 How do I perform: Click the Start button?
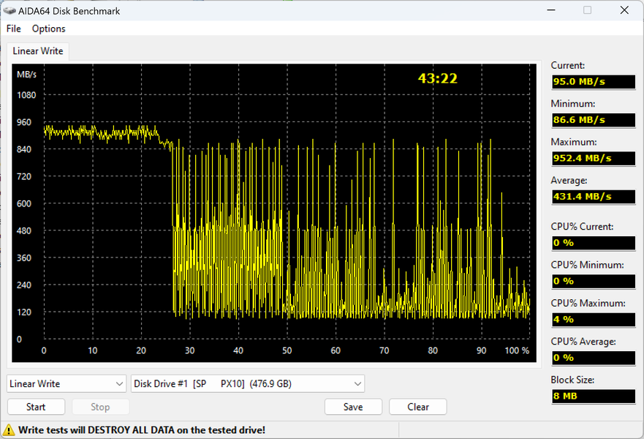pyautogui.click(x=36, y=407)
